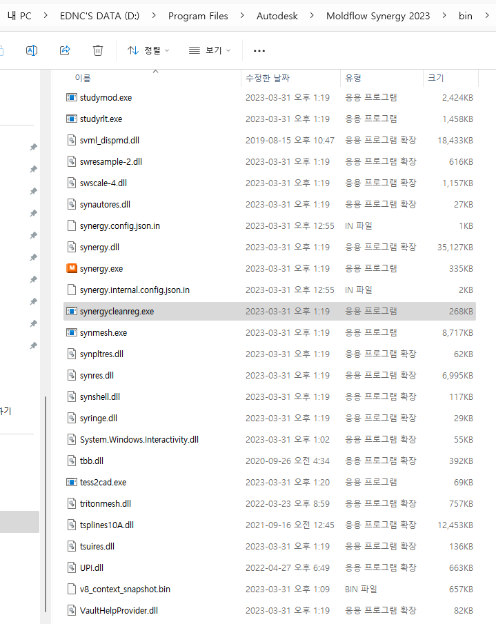
Task: Sort by the 유형 column header
Action: tap(353, 78)
